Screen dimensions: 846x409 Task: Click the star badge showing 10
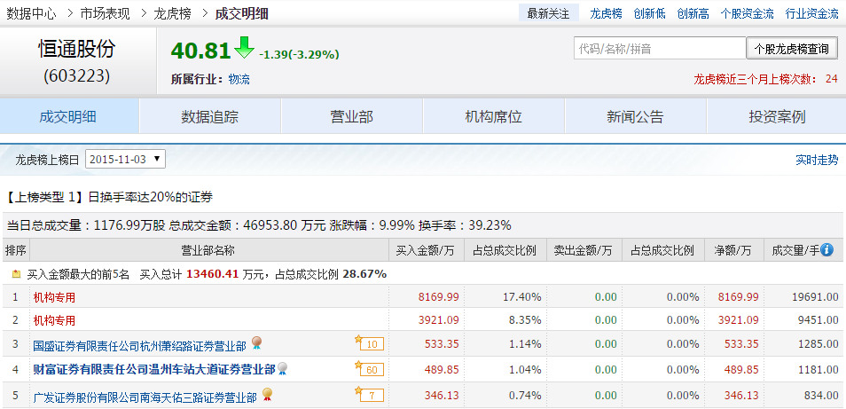point(369,343)
